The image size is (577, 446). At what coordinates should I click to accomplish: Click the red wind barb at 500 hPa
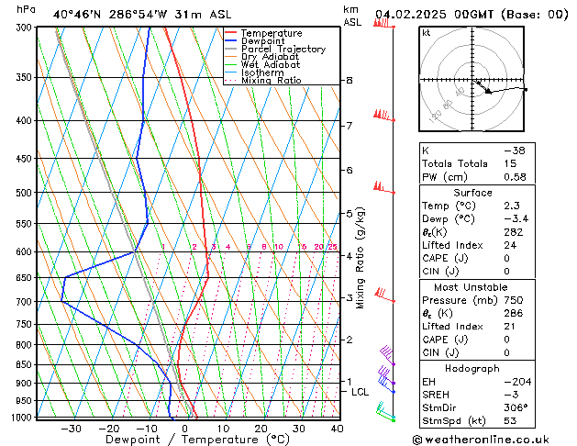coord(383,187)
